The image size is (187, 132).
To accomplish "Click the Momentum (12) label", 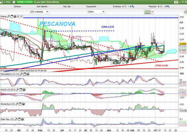I will click(8, 104).
